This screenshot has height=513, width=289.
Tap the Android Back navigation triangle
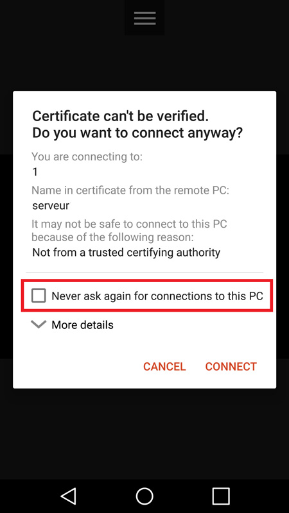point(69,496)
